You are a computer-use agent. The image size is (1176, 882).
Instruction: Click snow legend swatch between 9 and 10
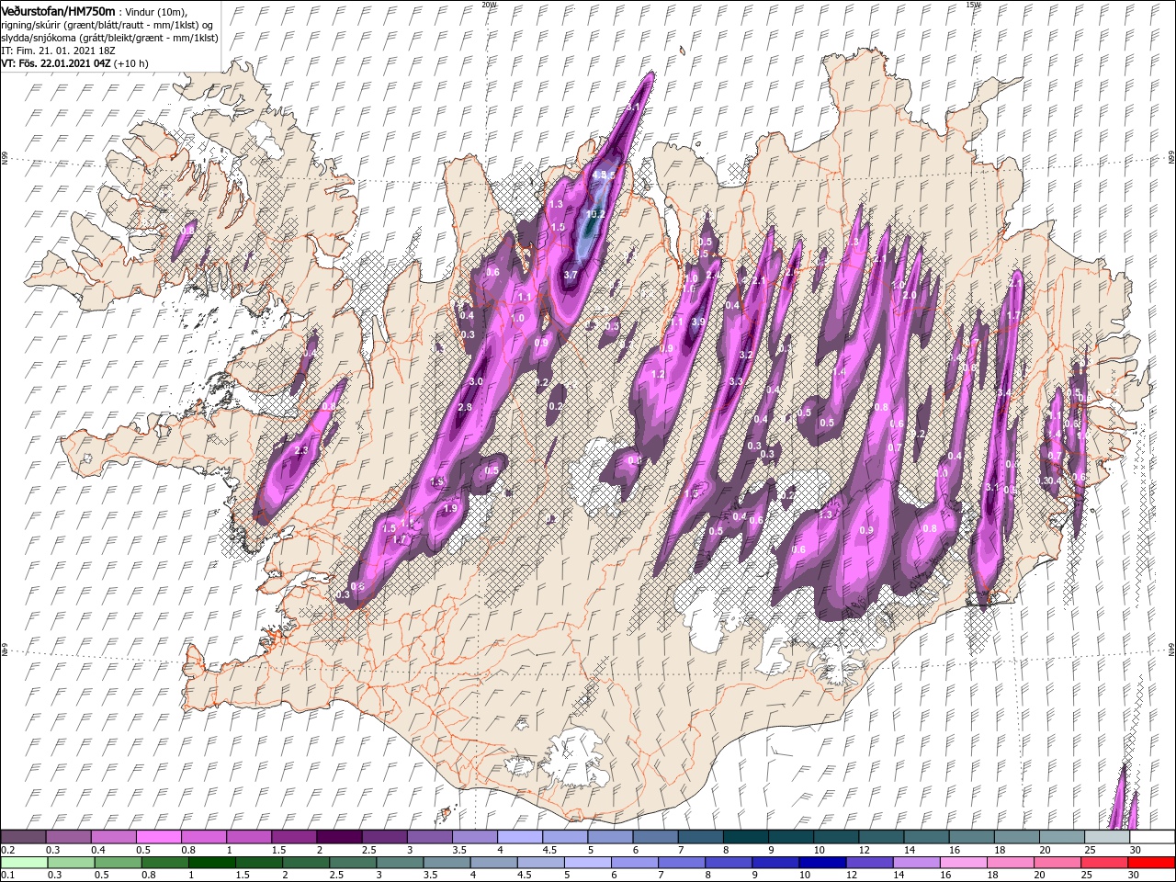[x=791, y=837]
